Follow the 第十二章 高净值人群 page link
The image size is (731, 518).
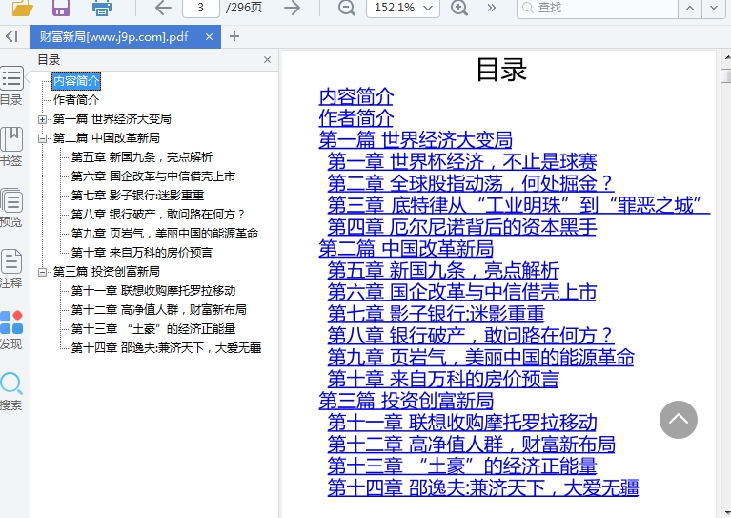472,445
